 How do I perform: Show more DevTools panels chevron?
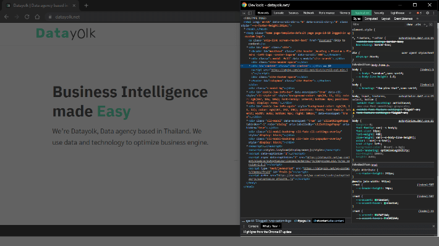410,13
